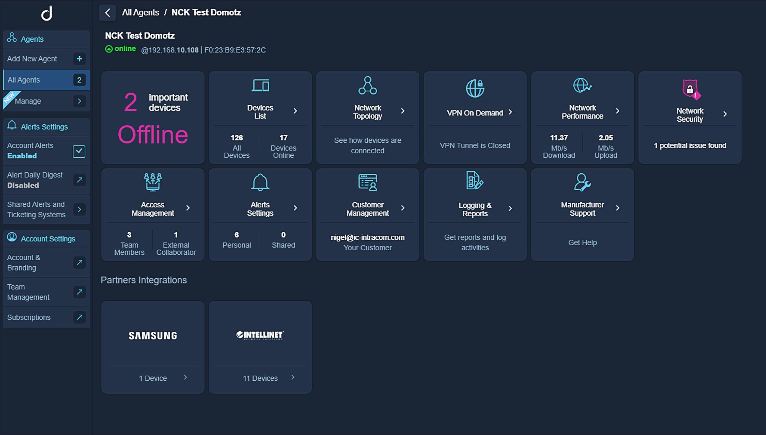Open Samsung 1 Device chevron
766x435 pixels.
coord(185,377)
